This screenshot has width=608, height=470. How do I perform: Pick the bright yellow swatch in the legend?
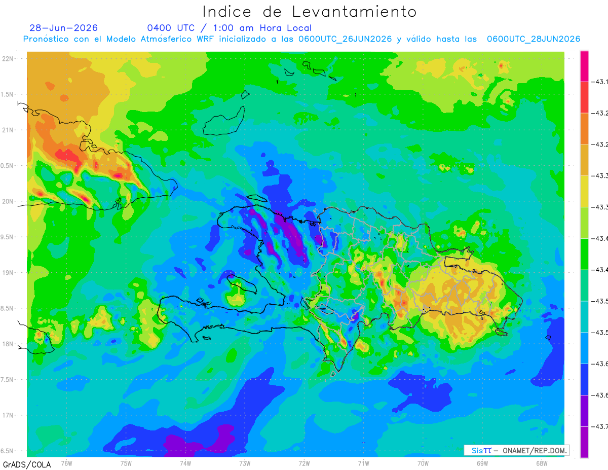click(584, 191)
